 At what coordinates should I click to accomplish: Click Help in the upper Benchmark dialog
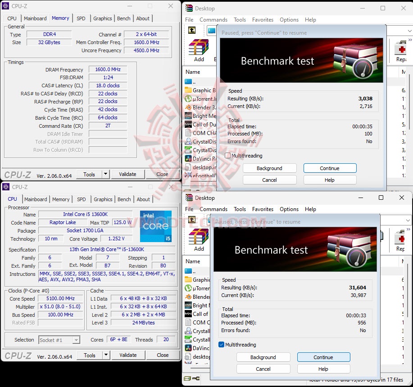[x=330, y=180]
